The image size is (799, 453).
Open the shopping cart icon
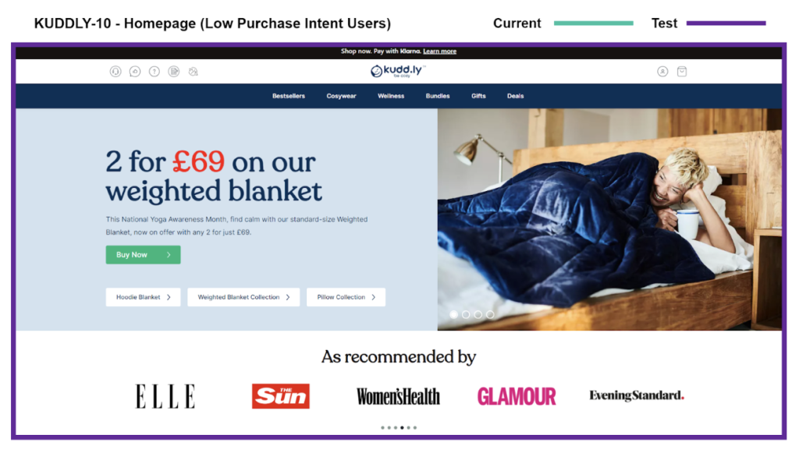682,72
